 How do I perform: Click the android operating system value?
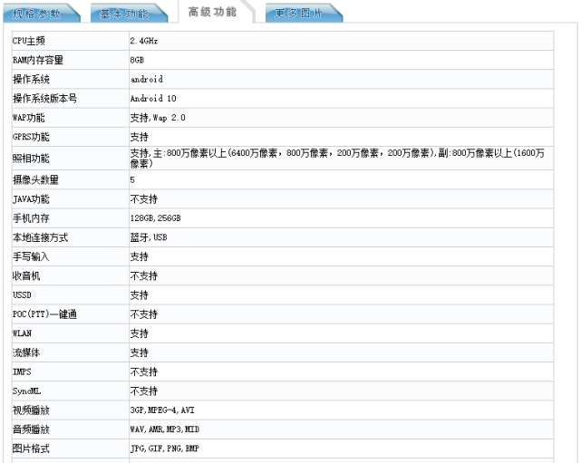(x=147, y=79)
